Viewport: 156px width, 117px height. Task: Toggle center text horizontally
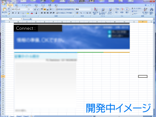pyautogui.click(x=45, y=13)
